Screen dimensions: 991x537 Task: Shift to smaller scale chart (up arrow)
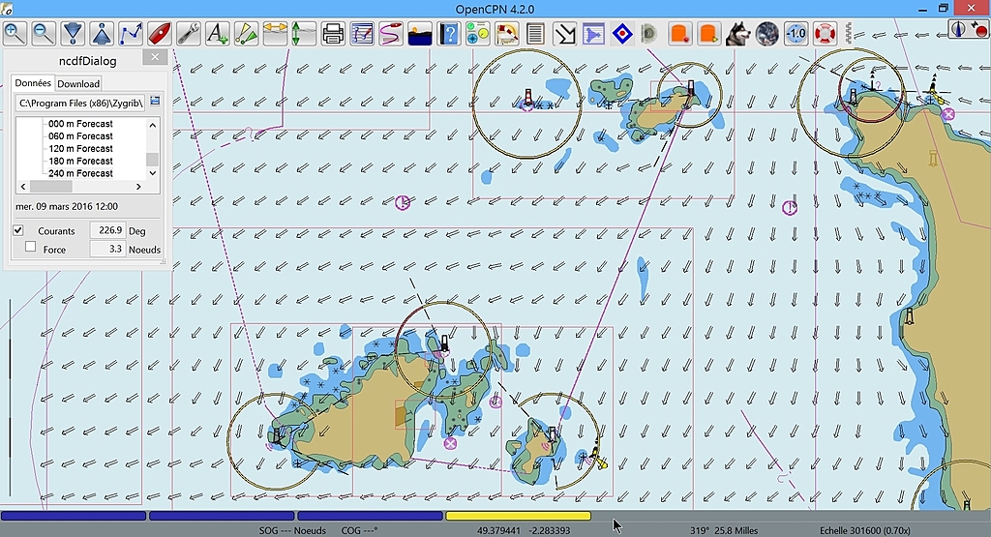(x=102, y=33)
